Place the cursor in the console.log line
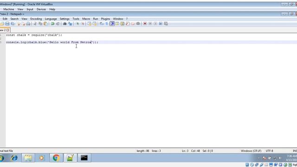 52,42
